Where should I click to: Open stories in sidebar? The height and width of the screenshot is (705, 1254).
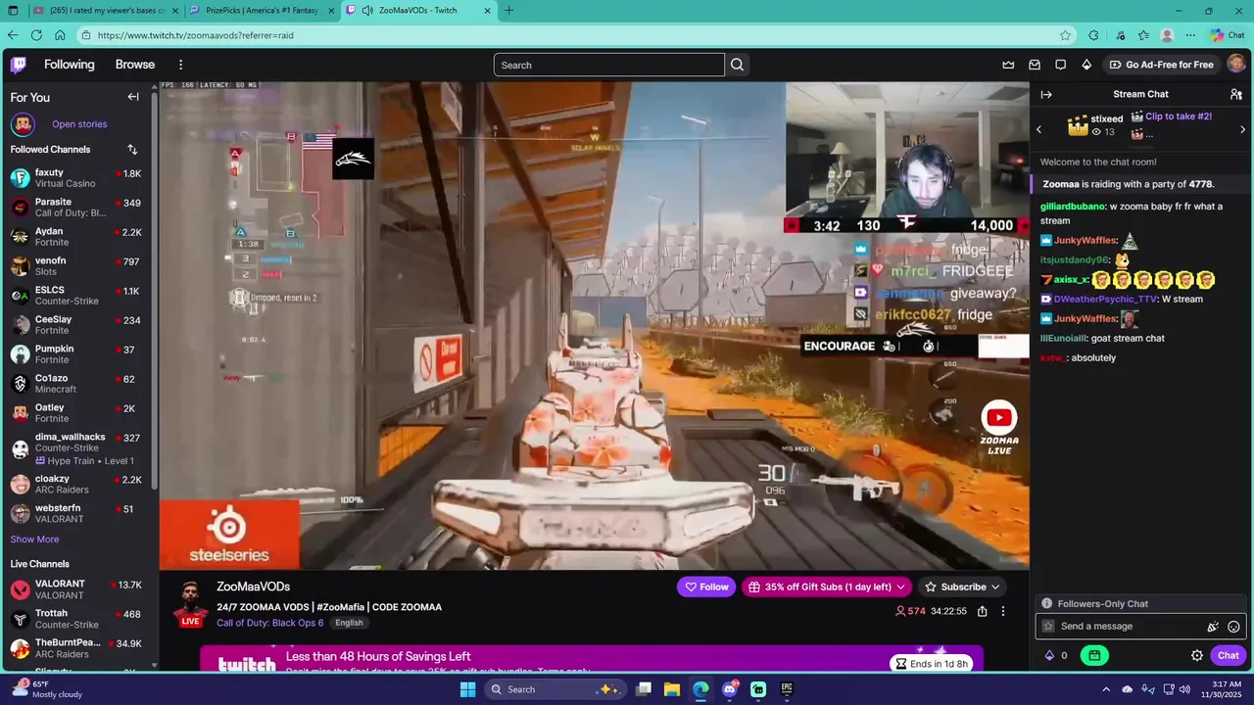coord(79,124)
